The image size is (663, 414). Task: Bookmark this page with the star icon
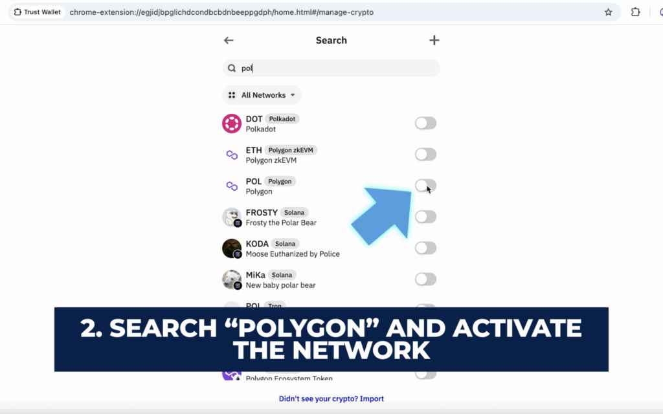pos(608,12)
